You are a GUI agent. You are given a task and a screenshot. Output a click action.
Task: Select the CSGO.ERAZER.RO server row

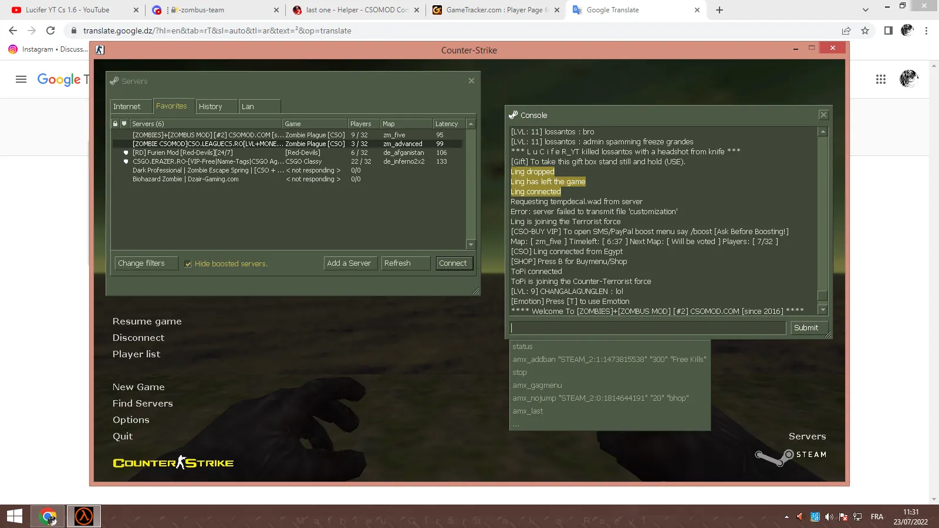(287, 161)
